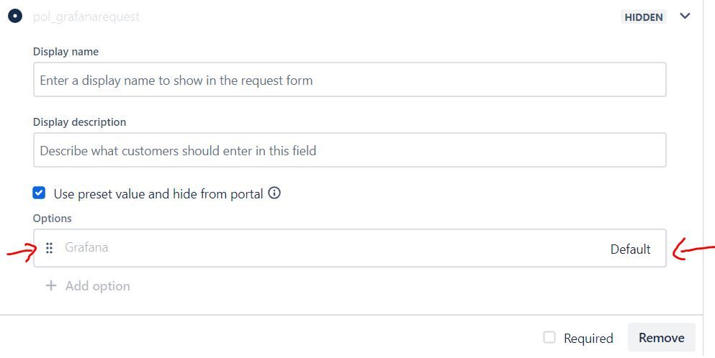Viewport: 715px width, 358px height.
Task: Click the Options section label
Action: pos(52,218)
